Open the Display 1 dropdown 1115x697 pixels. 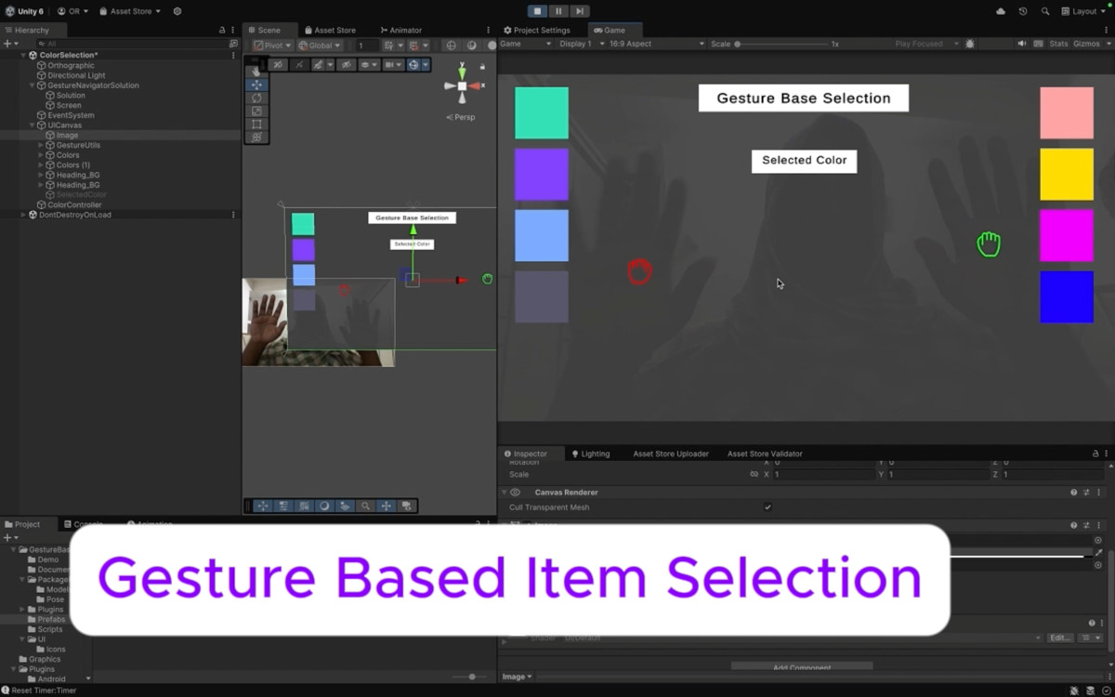tap(582, 44)
